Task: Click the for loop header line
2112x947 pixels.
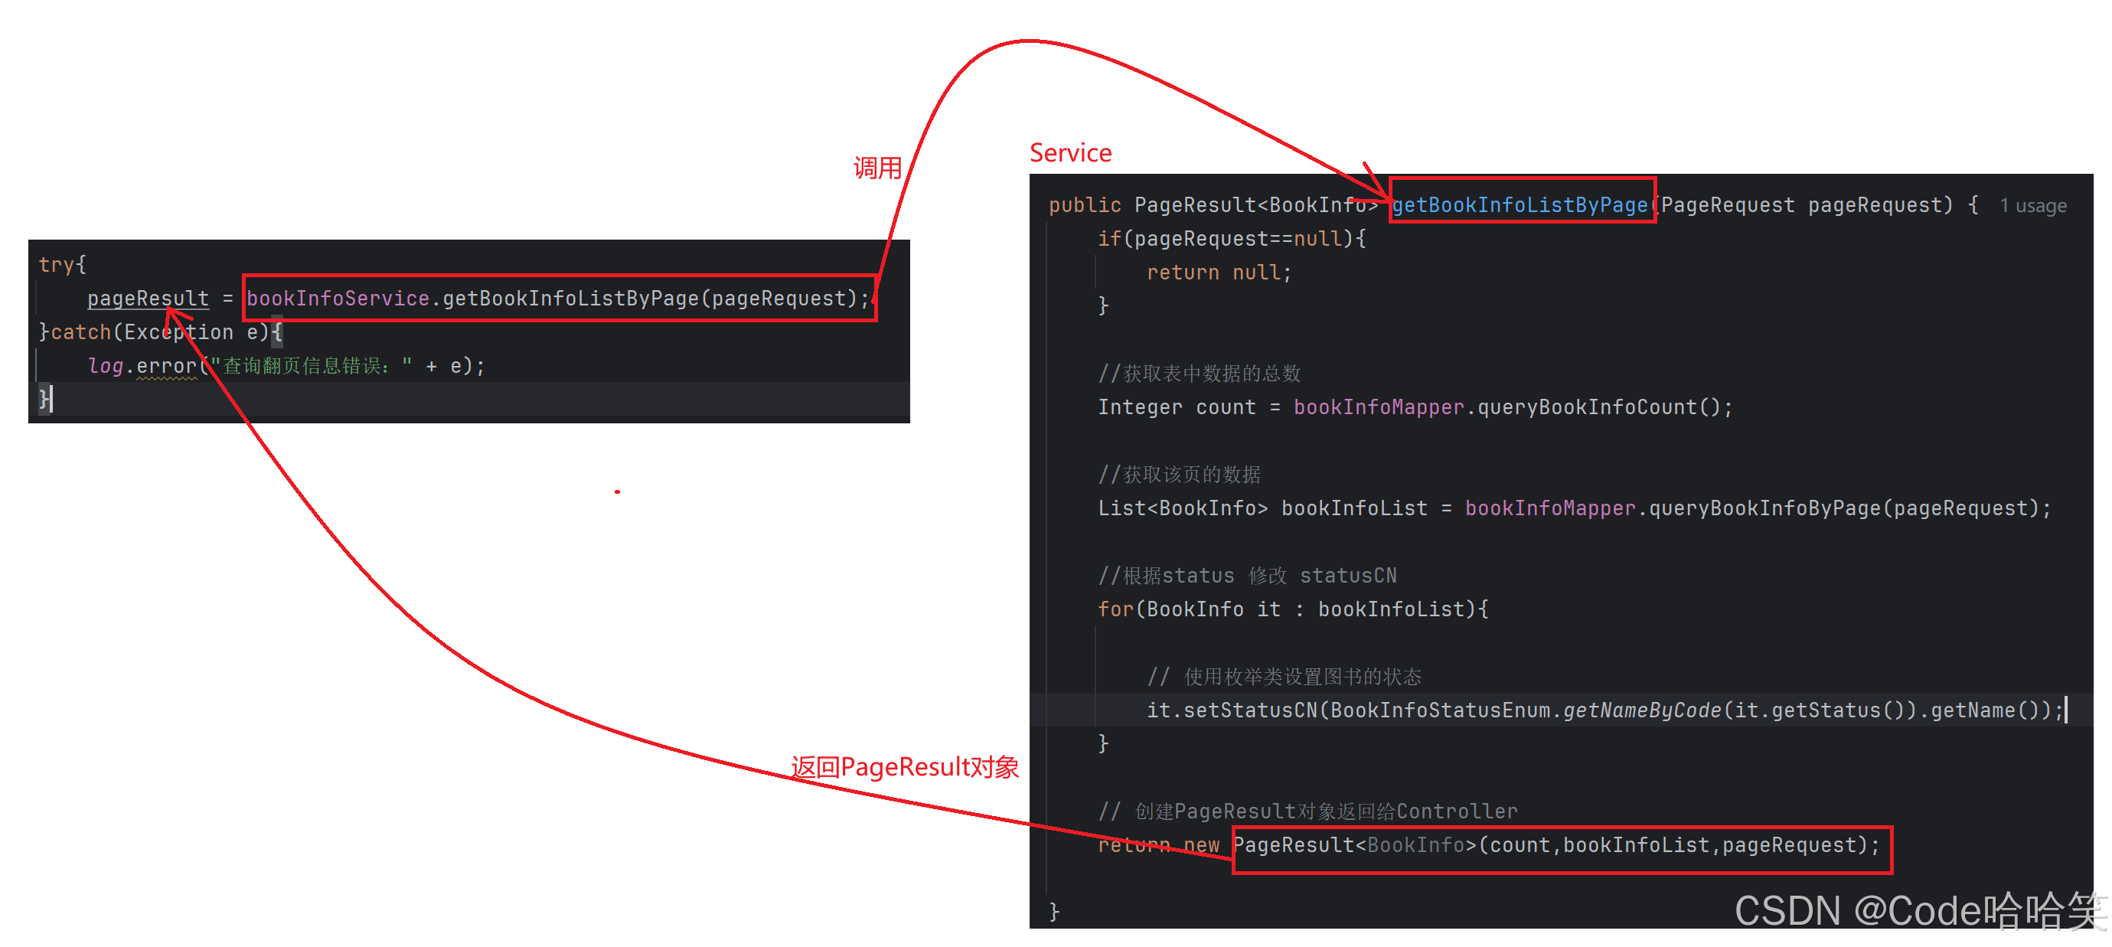Action: click(x=1293, y=609)
